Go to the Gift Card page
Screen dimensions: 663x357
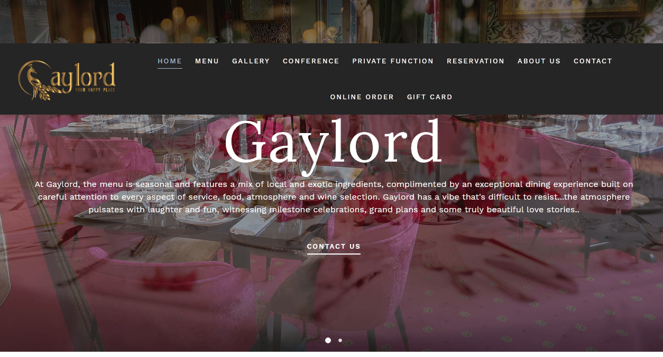429,97
